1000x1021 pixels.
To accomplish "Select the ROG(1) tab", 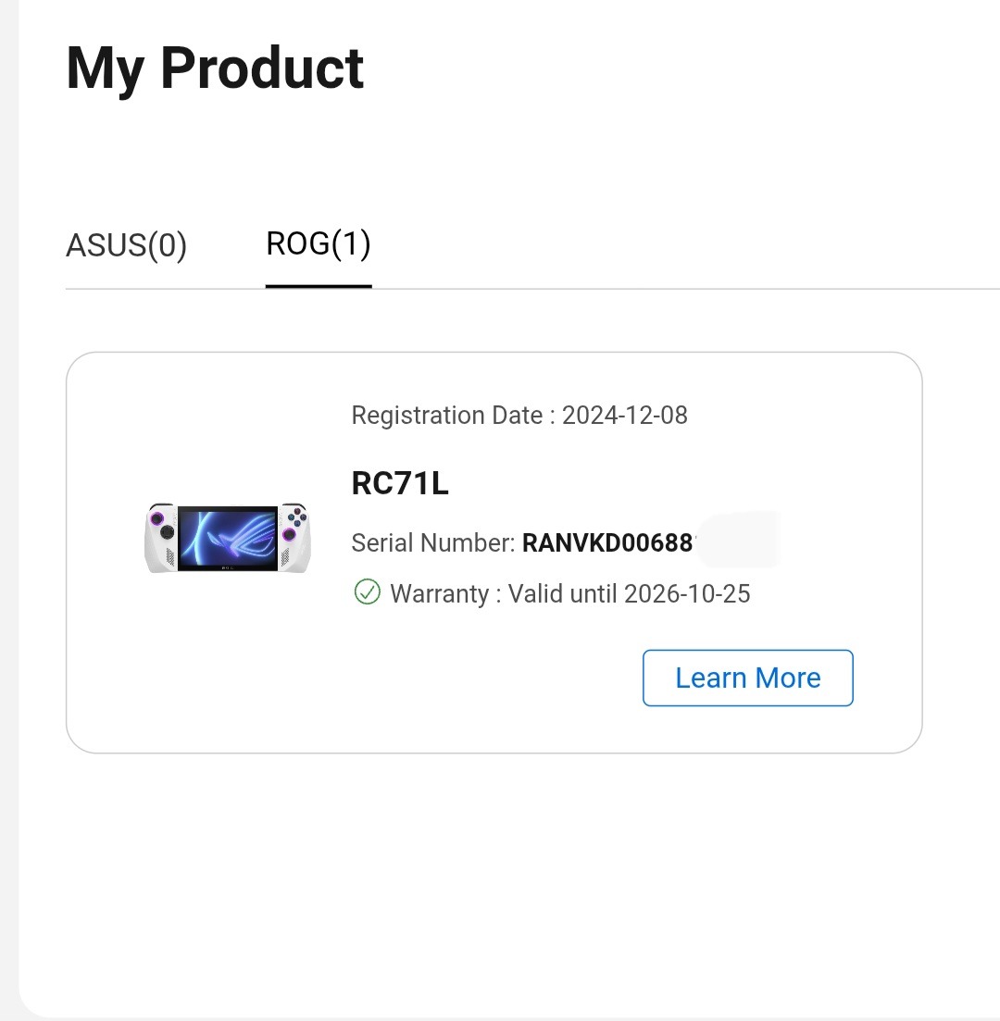I will (318, 243).
